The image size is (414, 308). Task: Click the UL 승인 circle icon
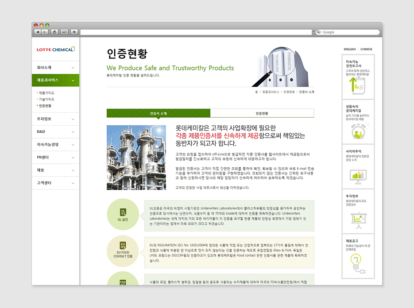point(123,214)
